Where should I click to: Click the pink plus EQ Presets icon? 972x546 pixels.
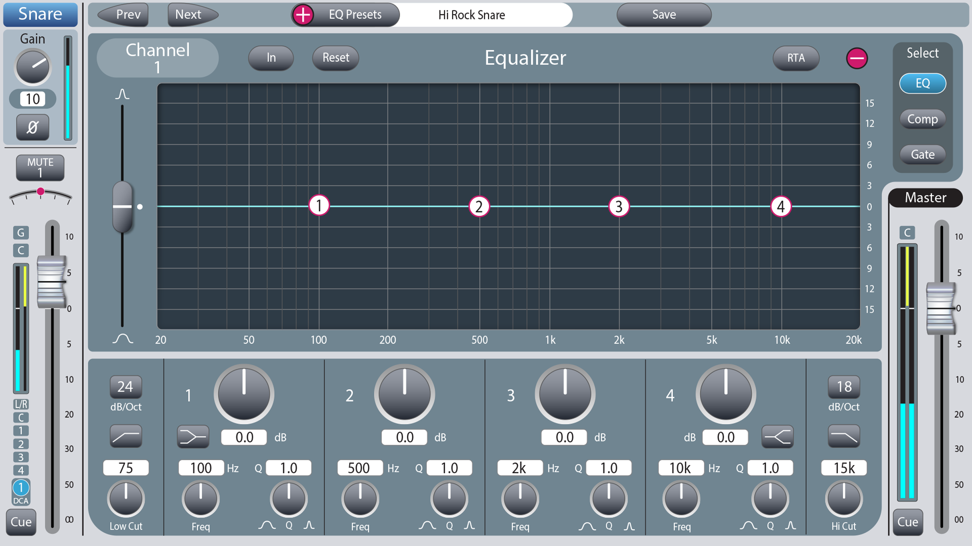303,15
